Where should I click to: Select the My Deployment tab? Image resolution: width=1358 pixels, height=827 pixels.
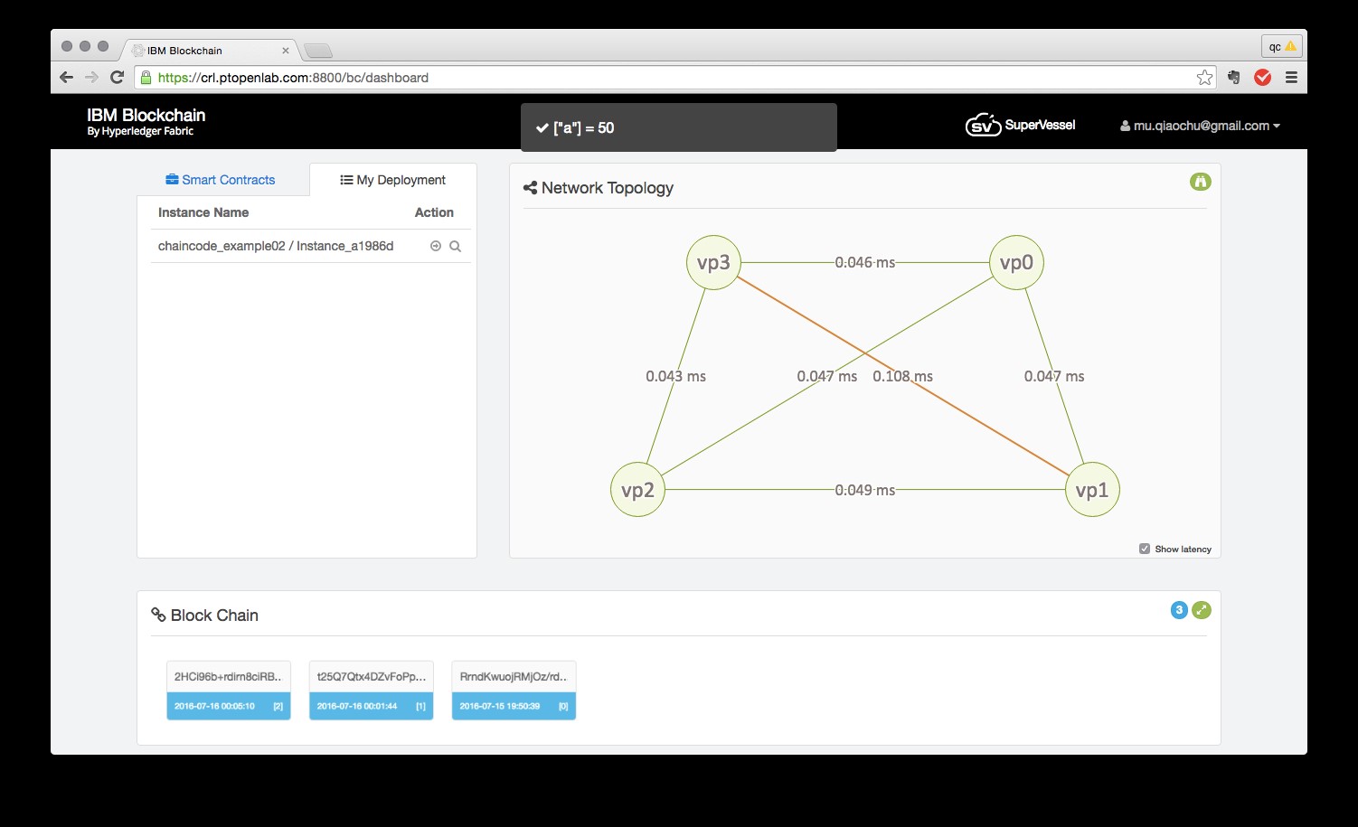click(x=393, y=180)
